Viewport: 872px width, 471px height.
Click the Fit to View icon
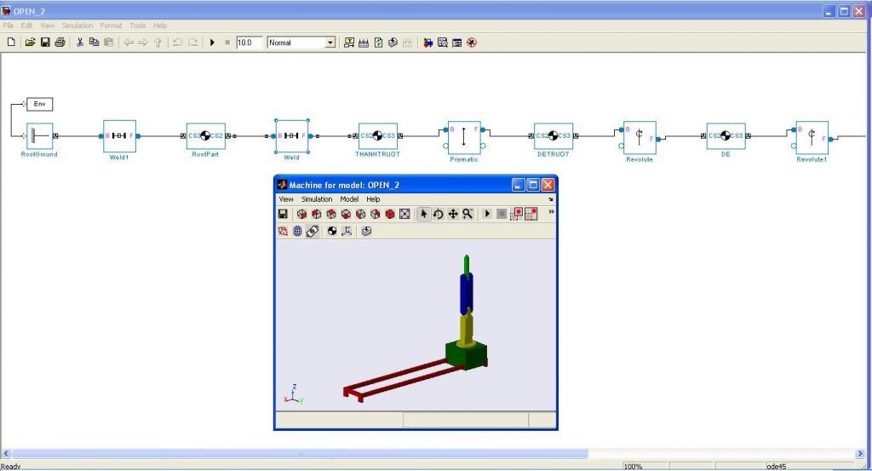pos(404,214)
